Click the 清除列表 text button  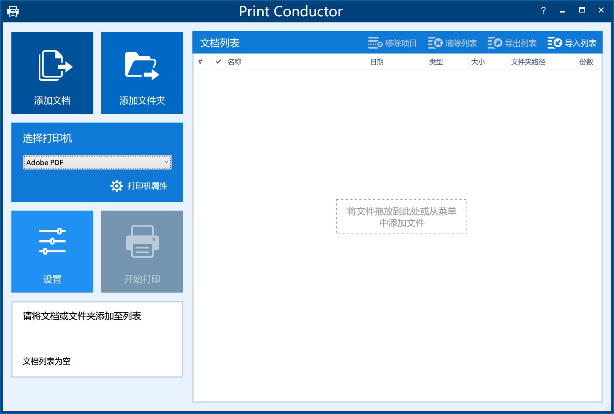click(x=461, y=43)
